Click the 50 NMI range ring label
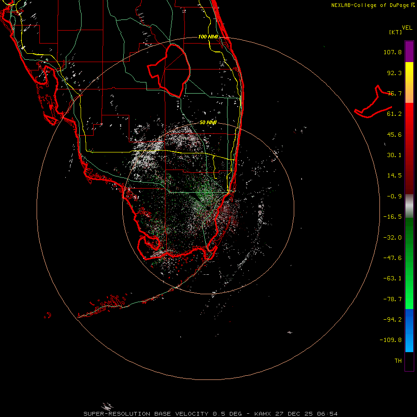Screen dimensions: 417x417 208,123
